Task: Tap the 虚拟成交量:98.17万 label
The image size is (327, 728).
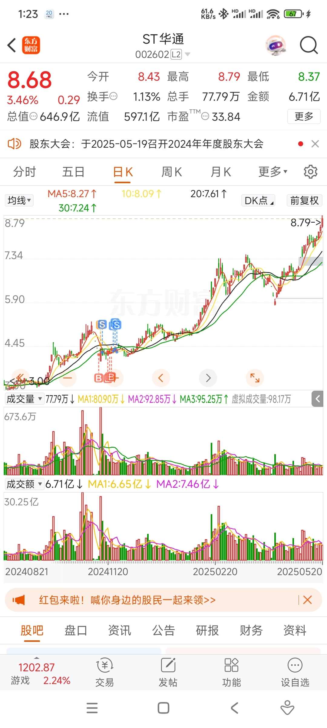Action: point(261,399)
